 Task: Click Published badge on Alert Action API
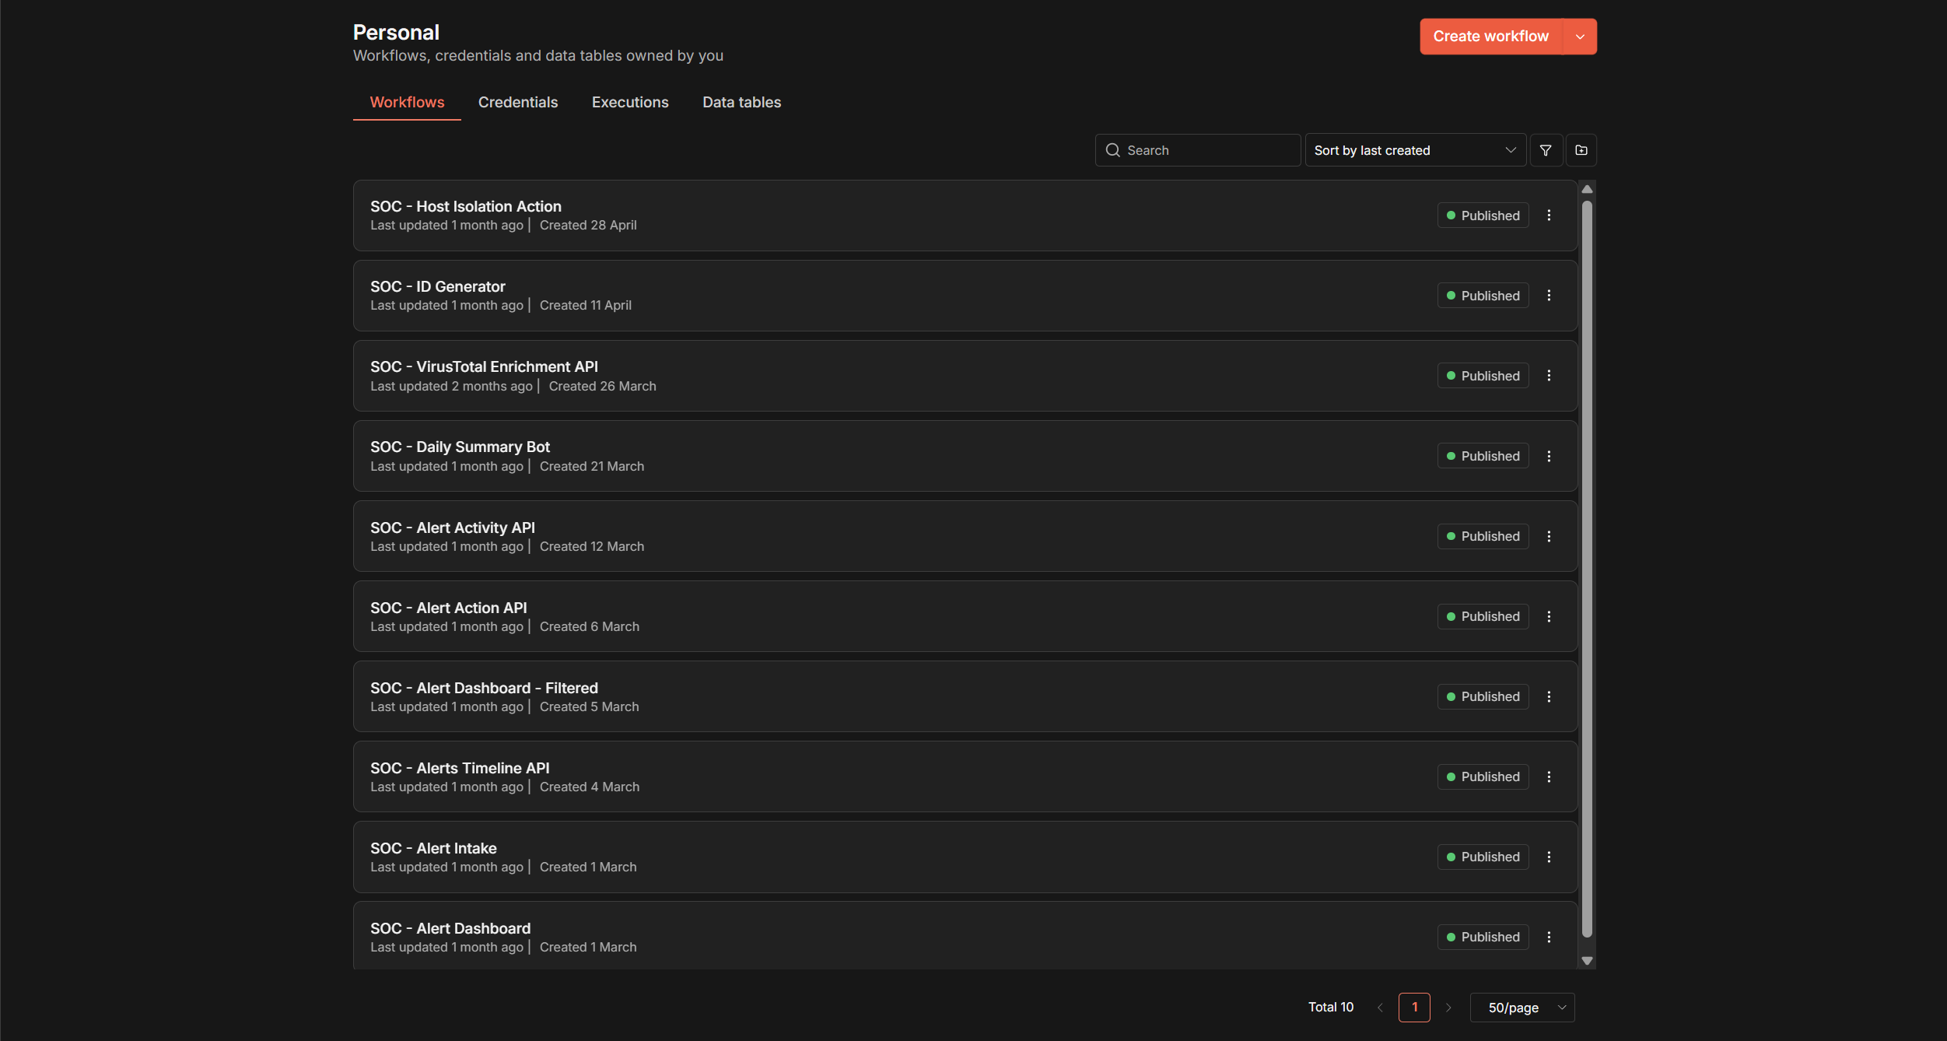point(1483,616)
